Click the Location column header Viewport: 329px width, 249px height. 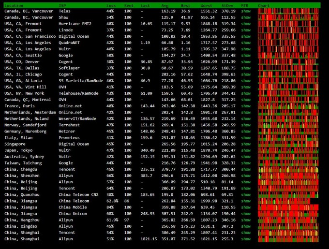(x=14, y=5)
